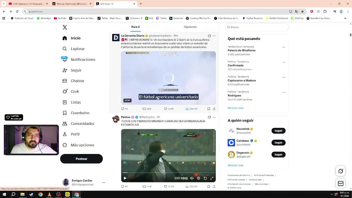Reload page in browser toolbar
This screenshot has width=352, height=198.
click(x=17, y=12)
